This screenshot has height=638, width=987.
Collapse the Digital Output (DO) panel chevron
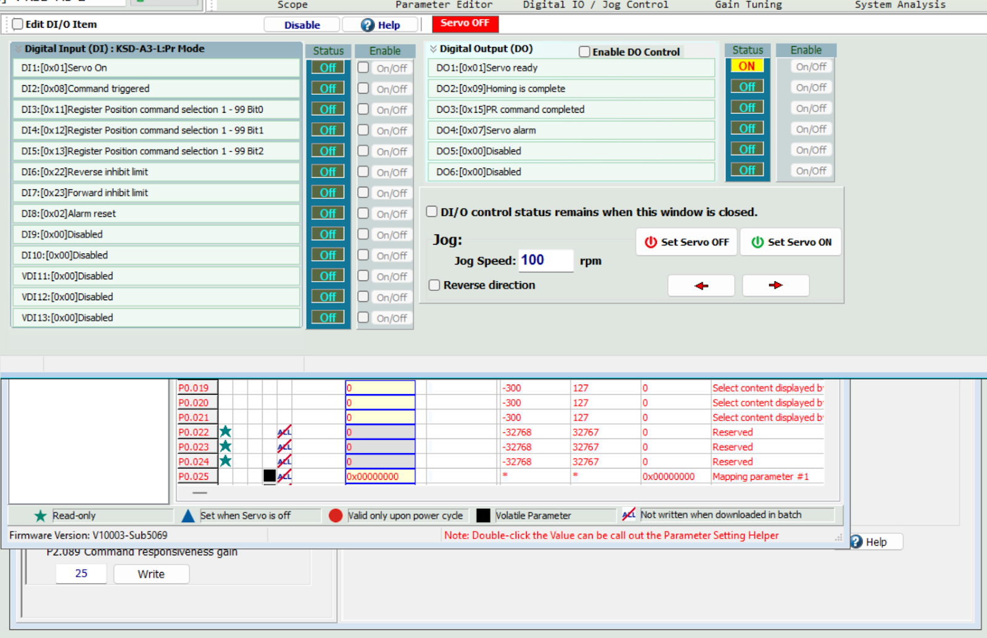point(433,49)
